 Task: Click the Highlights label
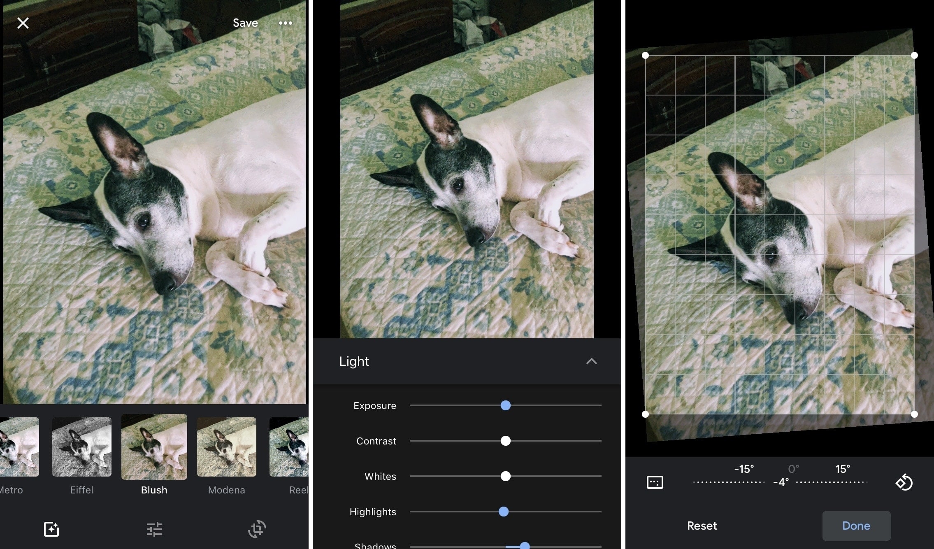373,512
